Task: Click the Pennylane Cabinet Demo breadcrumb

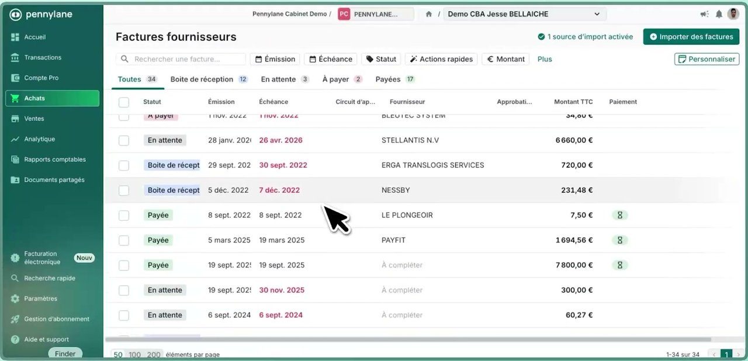Action: click(x=289, y=14)
